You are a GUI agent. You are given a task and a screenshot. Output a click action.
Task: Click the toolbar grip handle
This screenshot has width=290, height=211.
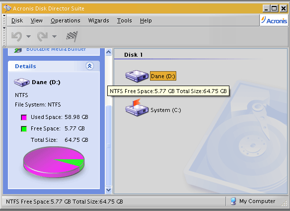4,36
